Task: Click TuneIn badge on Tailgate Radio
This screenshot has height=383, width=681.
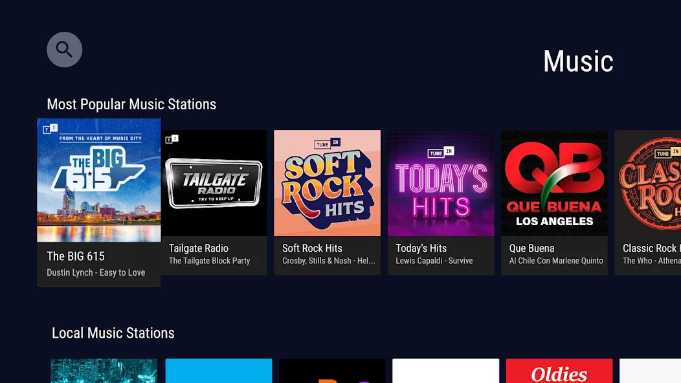Action: click(x=172, y=139)
